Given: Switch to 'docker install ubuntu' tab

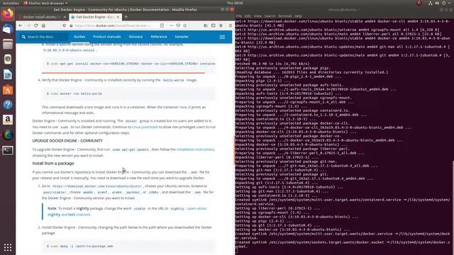Looking at the screenshot, I should tap(43, 17).
